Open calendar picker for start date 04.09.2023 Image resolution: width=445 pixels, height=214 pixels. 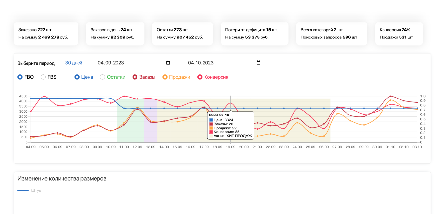(168, 63)
